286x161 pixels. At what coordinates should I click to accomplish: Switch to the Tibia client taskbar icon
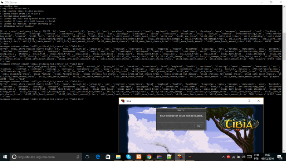(180, 157)
